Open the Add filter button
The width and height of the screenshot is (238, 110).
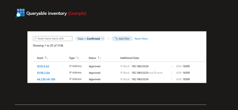click(122, 39)
